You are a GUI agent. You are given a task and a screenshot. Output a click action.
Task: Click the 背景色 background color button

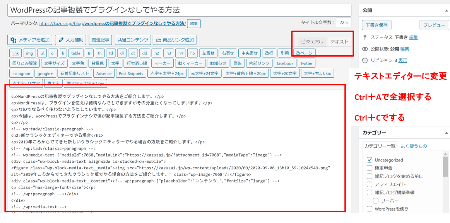tap(98, 63)
